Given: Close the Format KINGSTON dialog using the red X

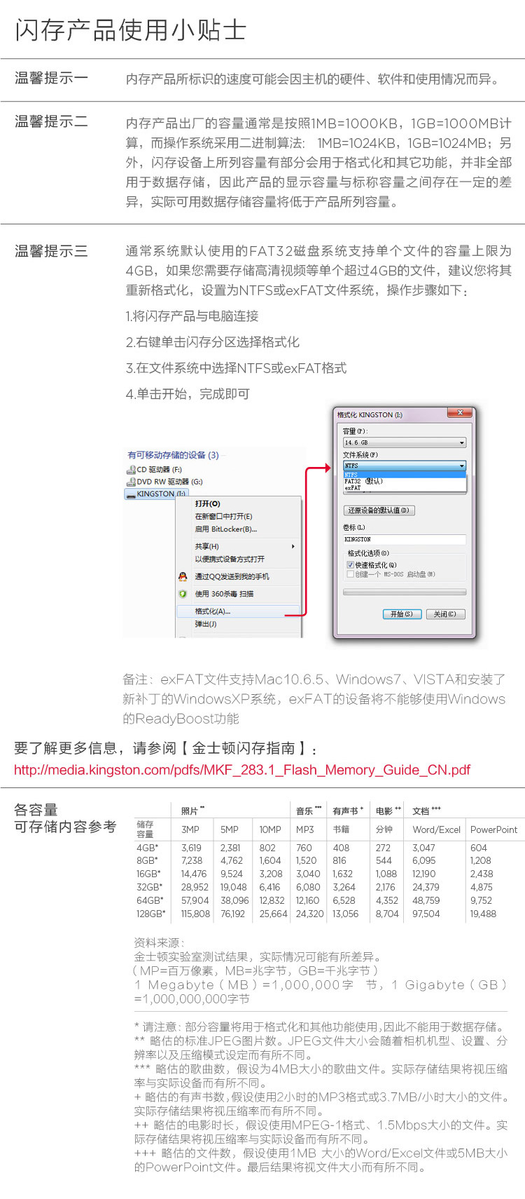Looking at the screenshot, I should pyautogui.click(x=460, y=413).
